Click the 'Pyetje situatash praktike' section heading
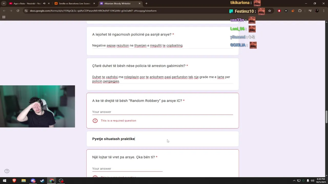The height and width of the screenshot is (184, 328). 113,139
